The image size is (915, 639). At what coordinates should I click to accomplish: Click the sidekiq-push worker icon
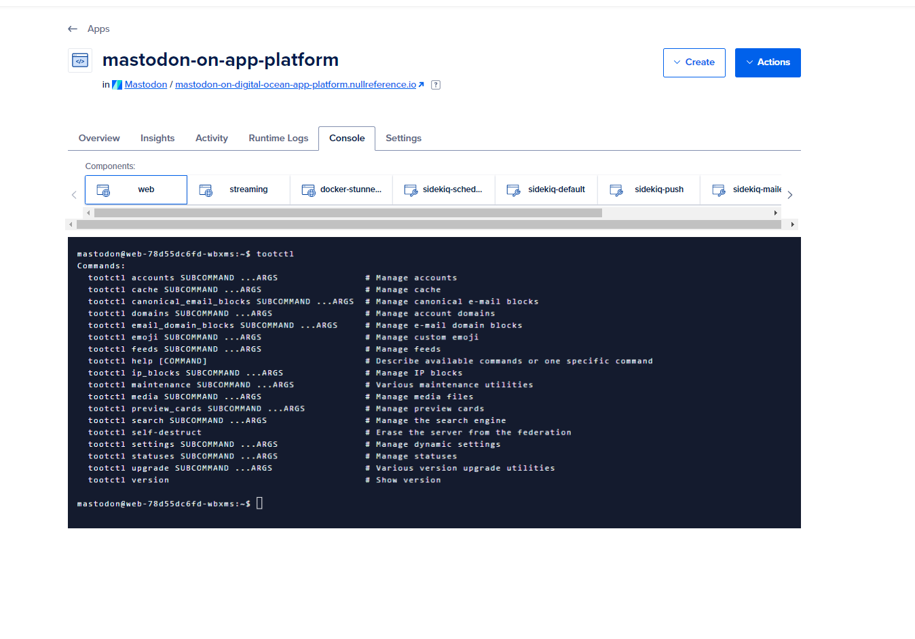(x=616, y=190)
